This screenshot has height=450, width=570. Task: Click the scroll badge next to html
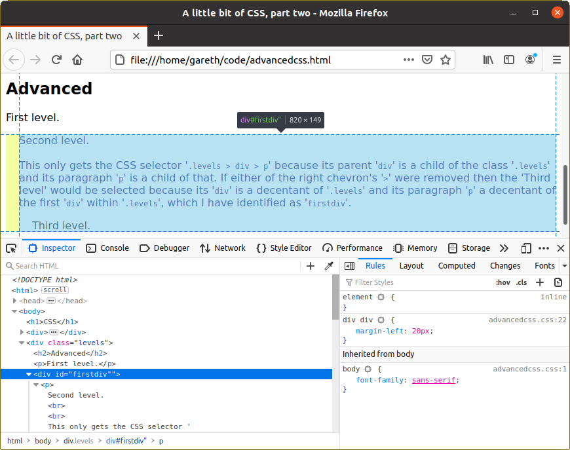click(55, 290)
